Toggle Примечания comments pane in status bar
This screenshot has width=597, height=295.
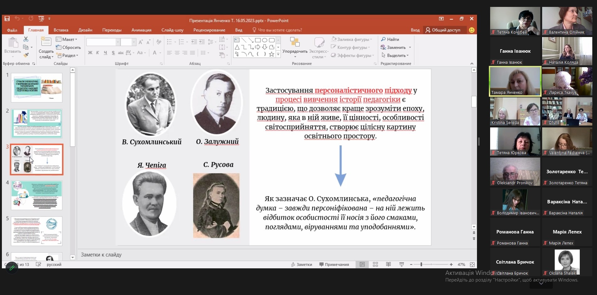[x=334, y=265]
